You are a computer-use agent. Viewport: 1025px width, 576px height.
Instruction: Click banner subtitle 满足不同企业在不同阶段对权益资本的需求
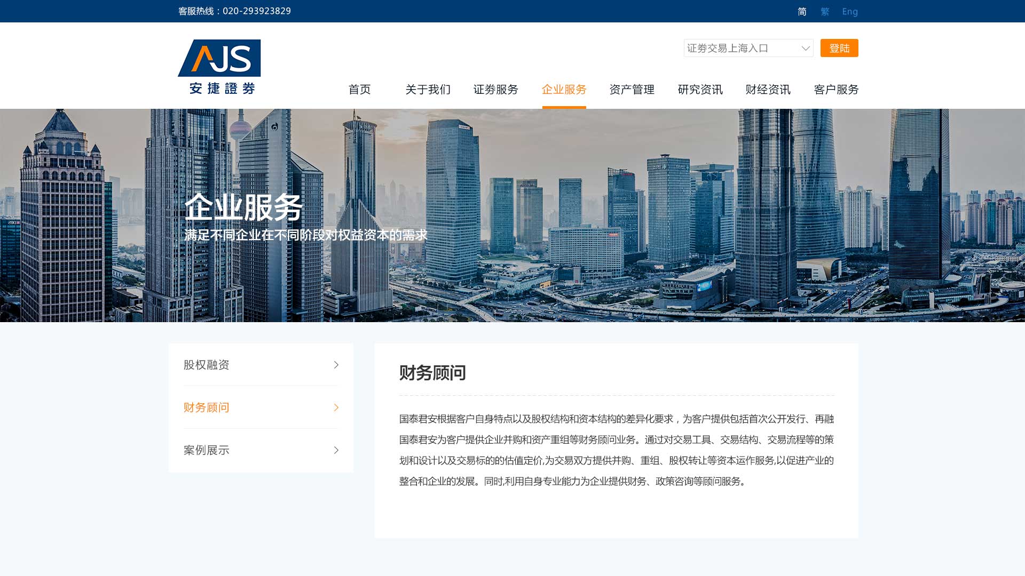click(x=306, y=235)
